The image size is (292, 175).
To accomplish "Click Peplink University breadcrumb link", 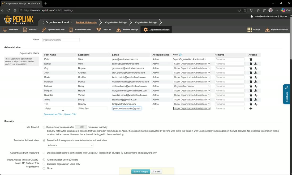I will click(86, 23).
